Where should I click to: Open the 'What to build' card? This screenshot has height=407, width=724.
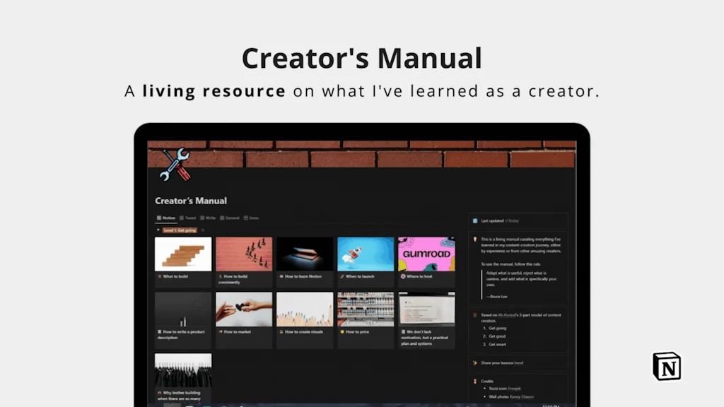coord(182,254)
